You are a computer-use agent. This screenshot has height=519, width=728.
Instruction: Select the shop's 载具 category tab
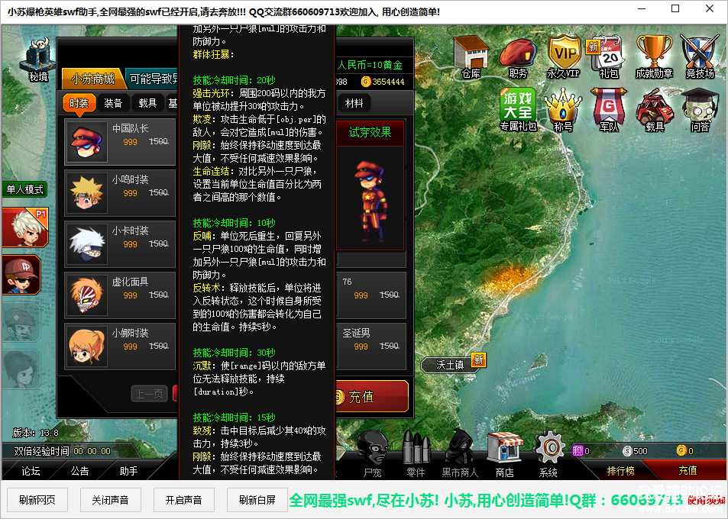point(147,103)
